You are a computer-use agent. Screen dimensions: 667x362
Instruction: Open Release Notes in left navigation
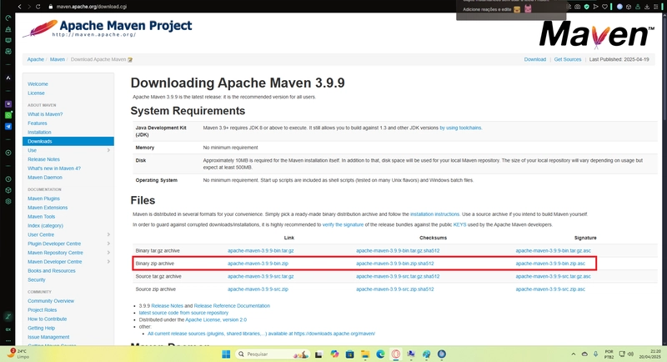click(44, 159)
